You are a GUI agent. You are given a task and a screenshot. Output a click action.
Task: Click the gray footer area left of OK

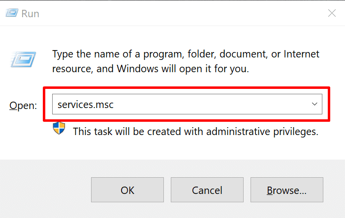tap(44, 190)
